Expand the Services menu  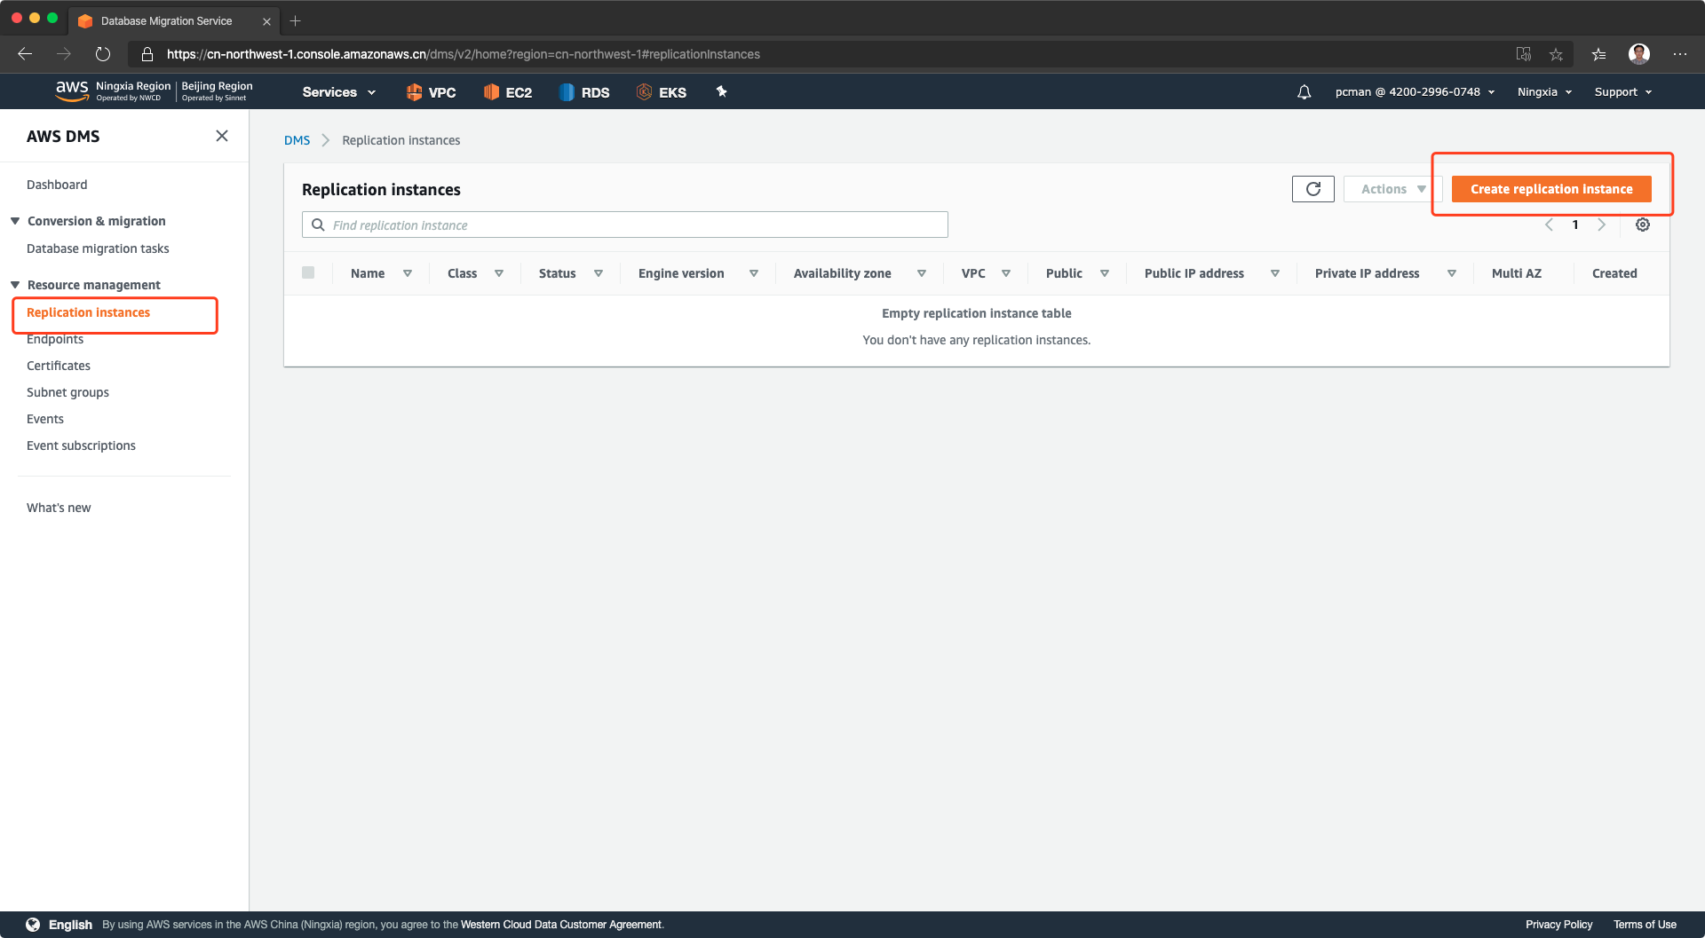[x=338, y=92]
